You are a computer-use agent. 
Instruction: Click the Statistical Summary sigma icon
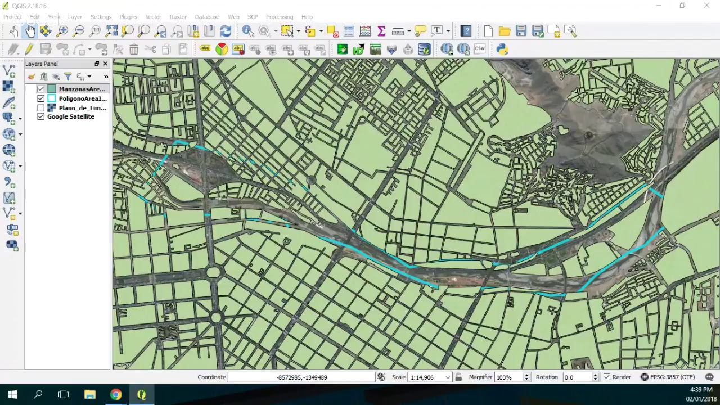tap(381, 31)
